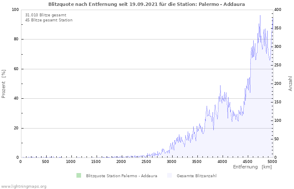
Task: Click the 'Anzahl' right axis label
Action: [x=290, y=84]
